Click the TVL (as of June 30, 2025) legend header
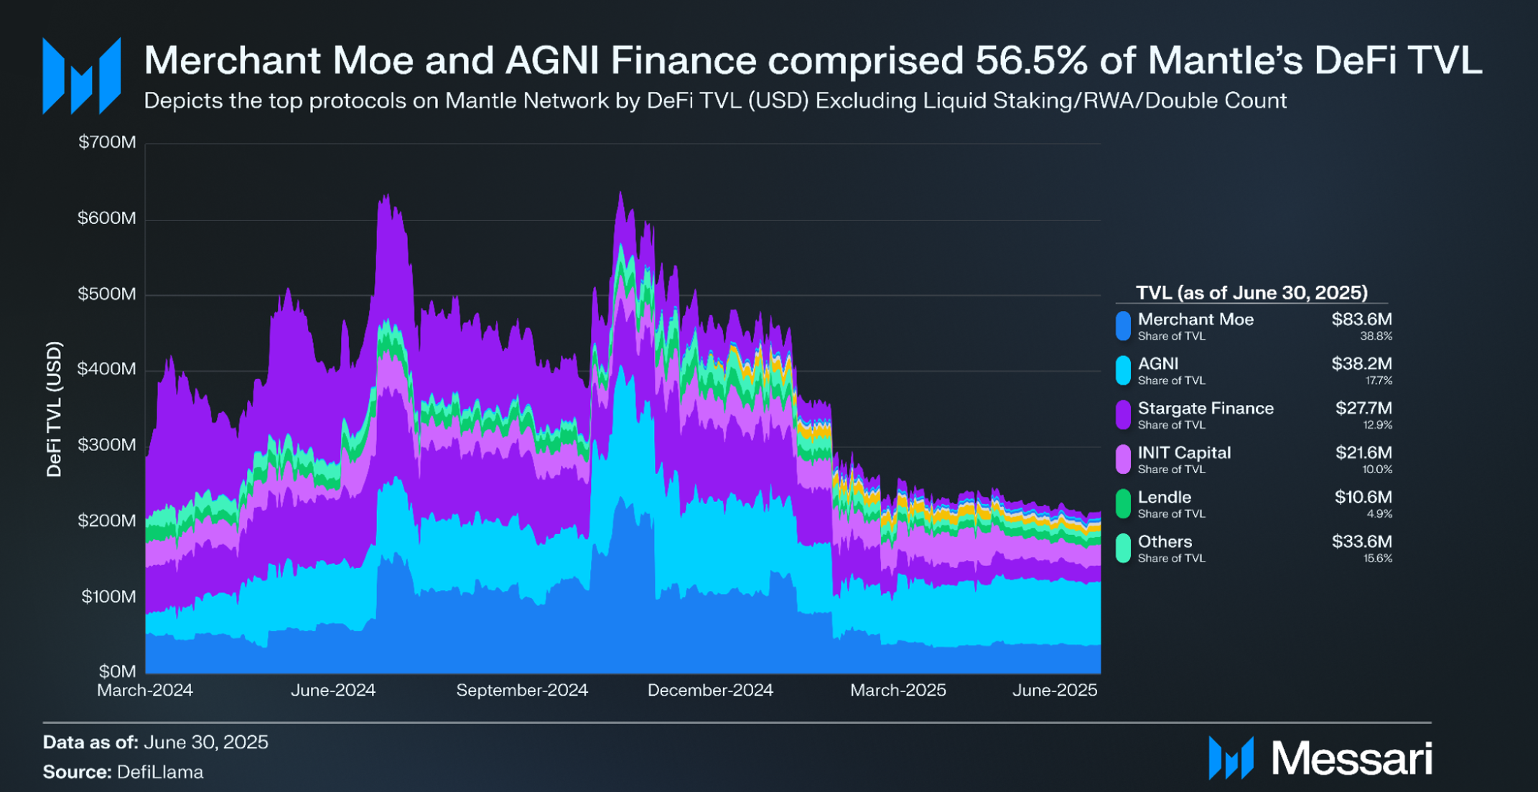The image size is (1538, 792). [x=1252, y=293]
